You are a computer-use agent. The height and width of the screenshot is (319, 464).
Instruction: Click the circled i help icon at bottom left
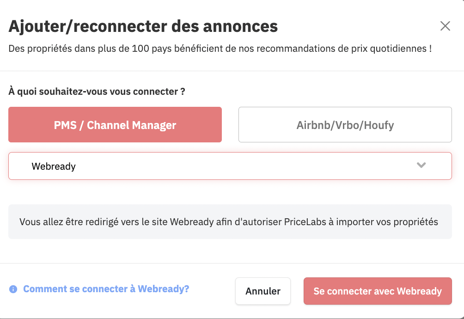[x=13, y=289]
